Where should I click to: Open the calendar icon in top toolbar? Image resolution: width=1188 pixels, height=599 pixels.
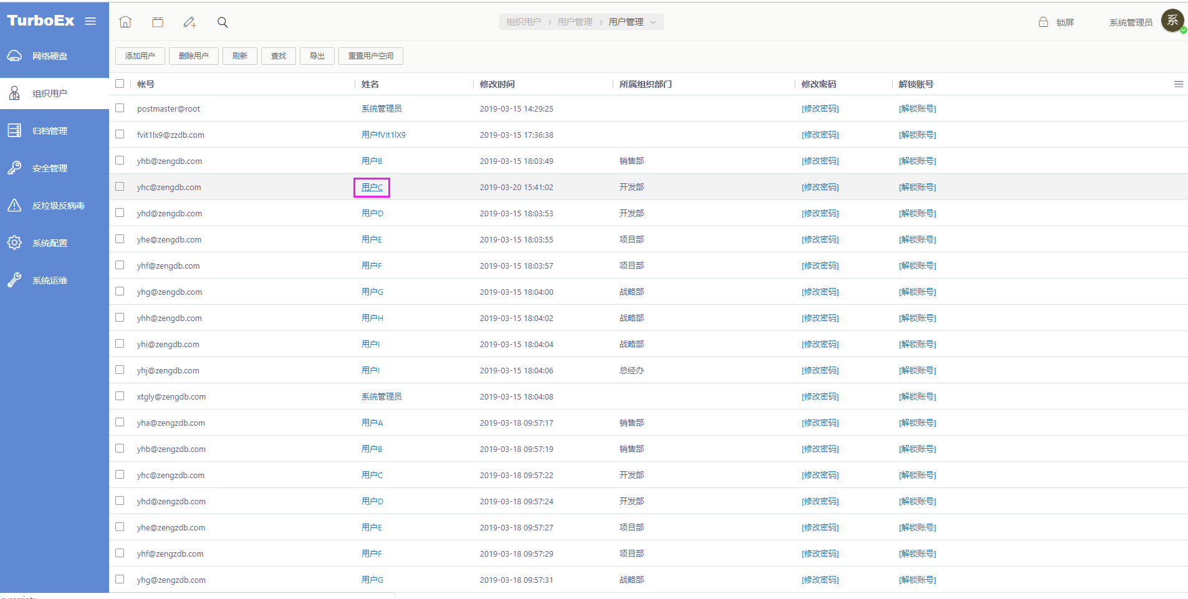(x=158, y=22)
